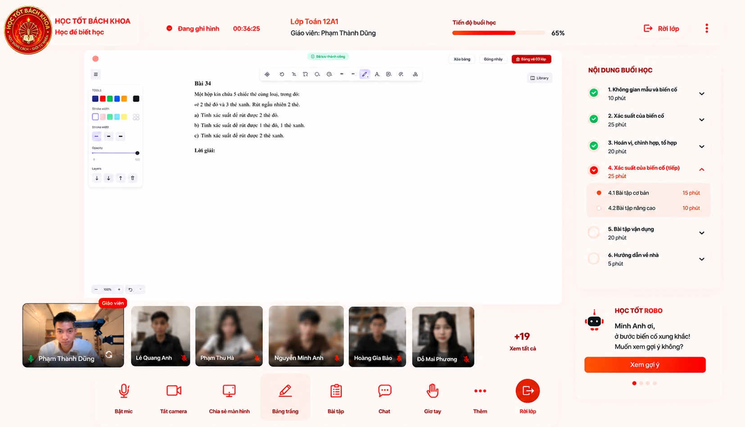Click the top-right Rời lớp link
This screenshot has width=745, height=427.
pos(661,28)
